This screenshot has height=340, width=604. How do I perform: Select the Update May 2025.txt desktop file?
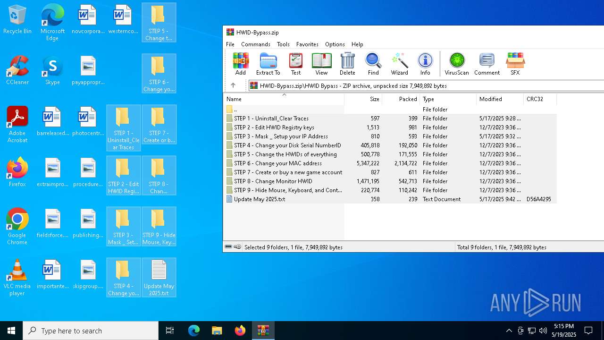click(159, 278)
